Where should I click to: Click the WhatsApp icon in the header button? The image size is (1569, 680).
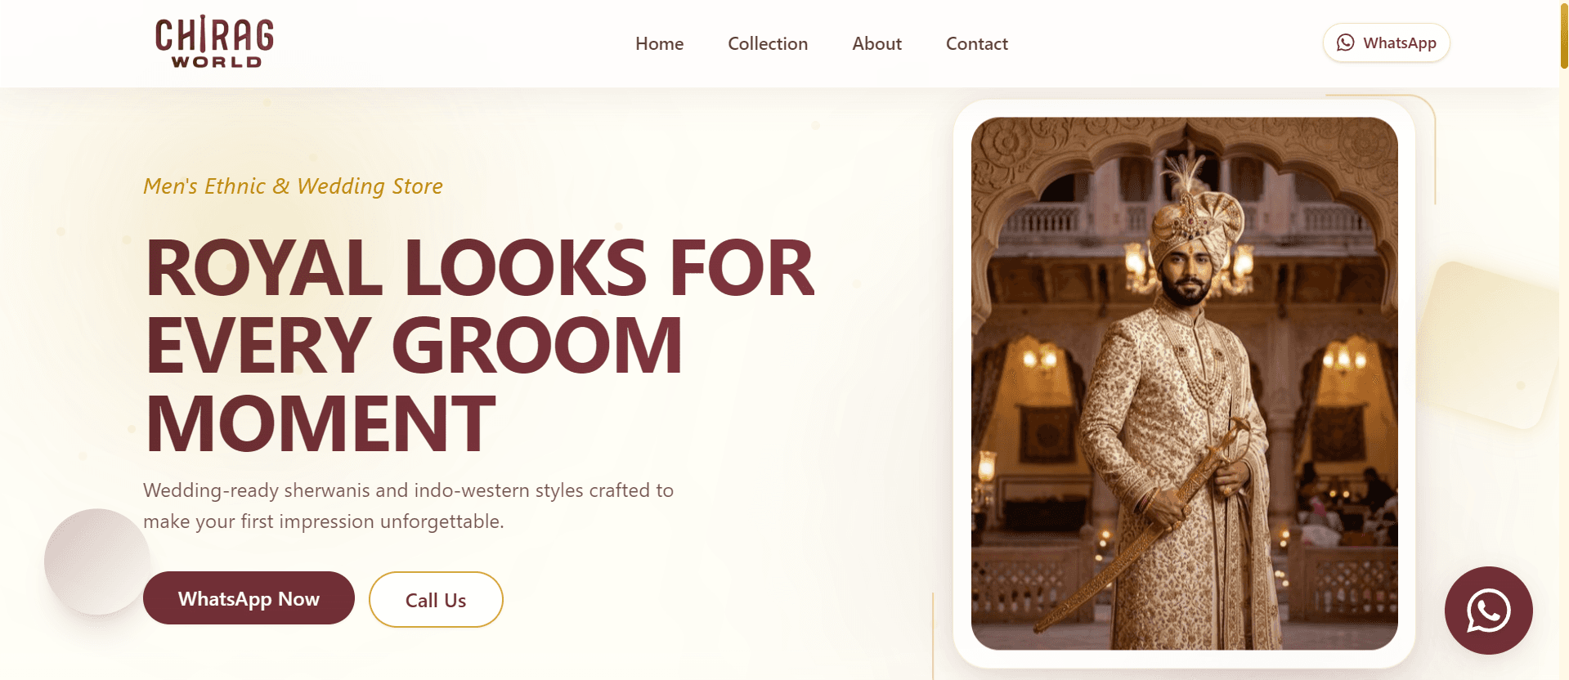1345,42
